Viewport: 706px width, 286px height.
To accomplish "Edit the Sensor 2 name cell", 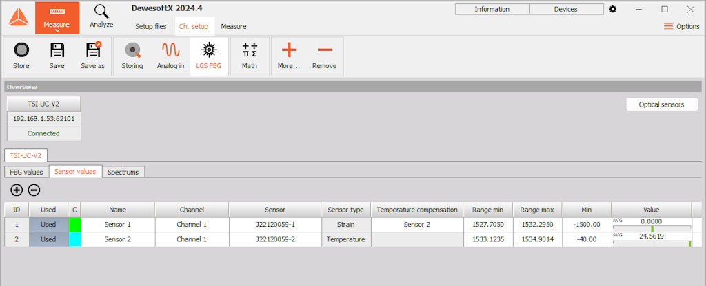I will click(117, 239).
